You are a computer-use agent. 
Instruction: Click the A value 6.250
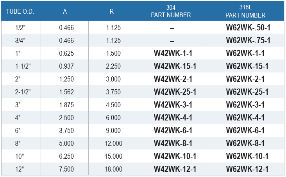click(66, 156)
